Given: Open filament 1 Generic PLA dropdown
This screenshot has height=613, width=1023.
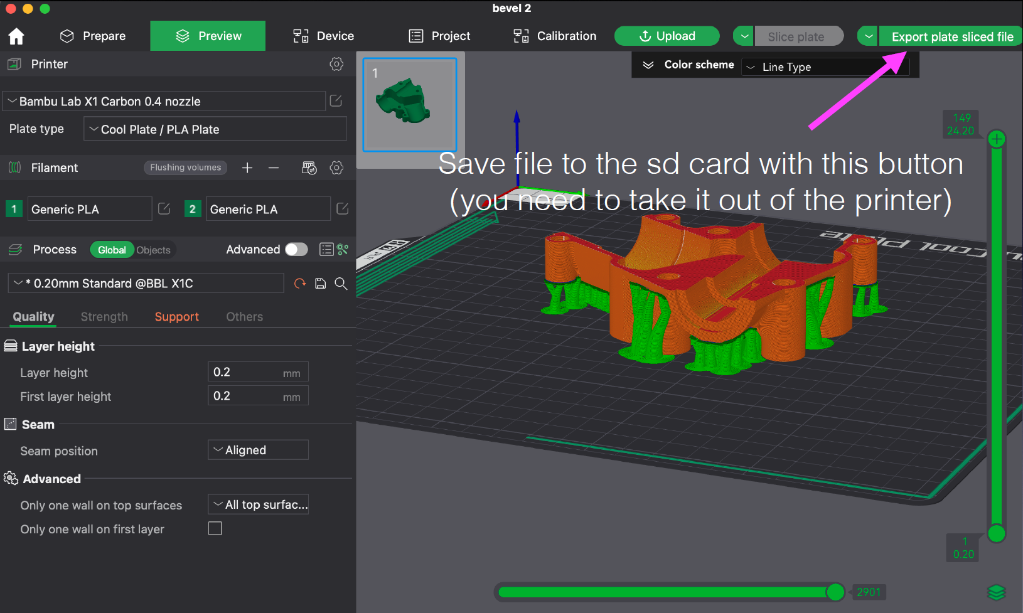Looking at the screenshot, I should (89, 209).
